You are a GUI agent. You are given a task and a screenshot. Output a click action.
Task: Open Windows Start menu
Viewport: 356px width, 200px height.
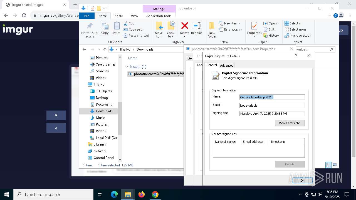7,194
